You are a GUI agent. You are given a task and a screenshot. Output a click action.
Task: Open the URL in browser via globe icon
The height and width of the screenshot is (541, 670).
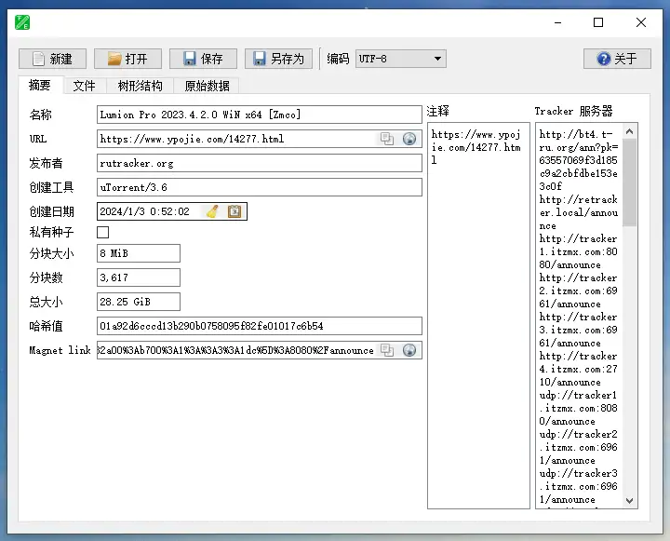click(409, 139)
